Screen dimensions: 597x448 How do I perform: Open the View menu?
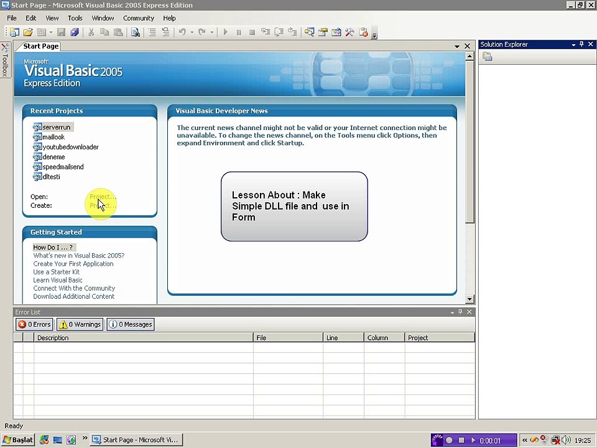pos(52,18)
